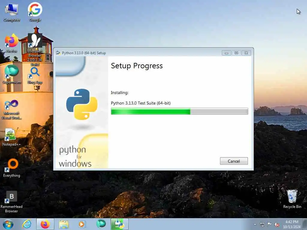
Task: Click the Python installer taskbar button
Action: (120, 224)
